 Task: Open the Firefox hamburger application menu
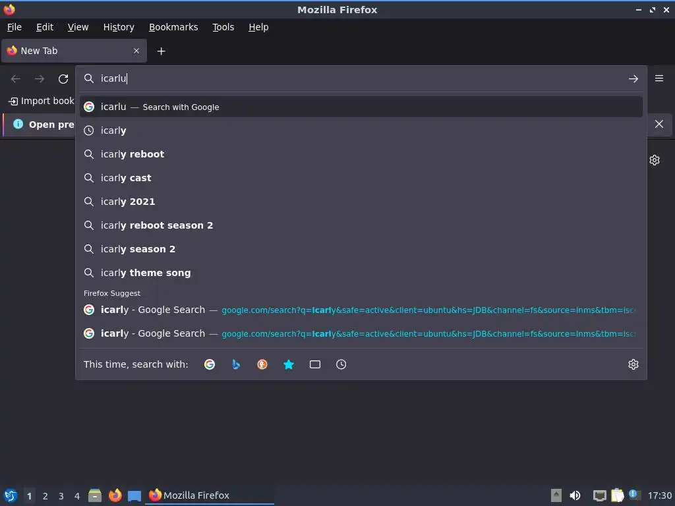click(x=659, y=78)
